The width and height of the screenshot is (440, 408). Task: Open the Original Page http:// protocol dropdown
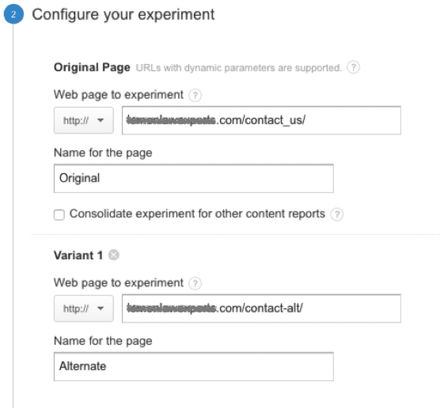tap(84, 120)
